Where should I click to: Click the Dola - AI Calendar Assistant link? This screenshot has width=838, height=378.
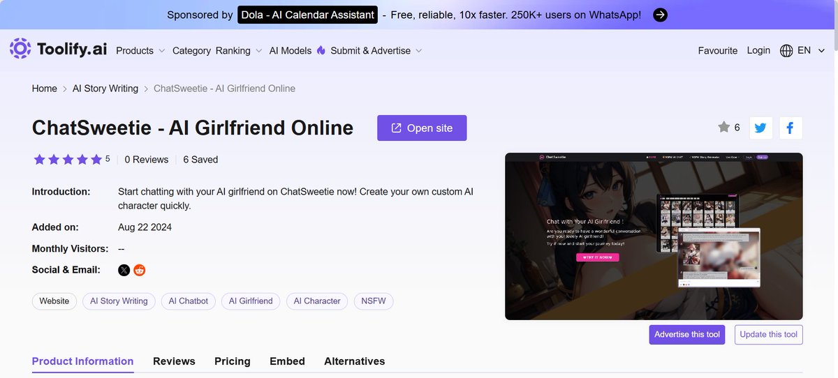point(307,15)
